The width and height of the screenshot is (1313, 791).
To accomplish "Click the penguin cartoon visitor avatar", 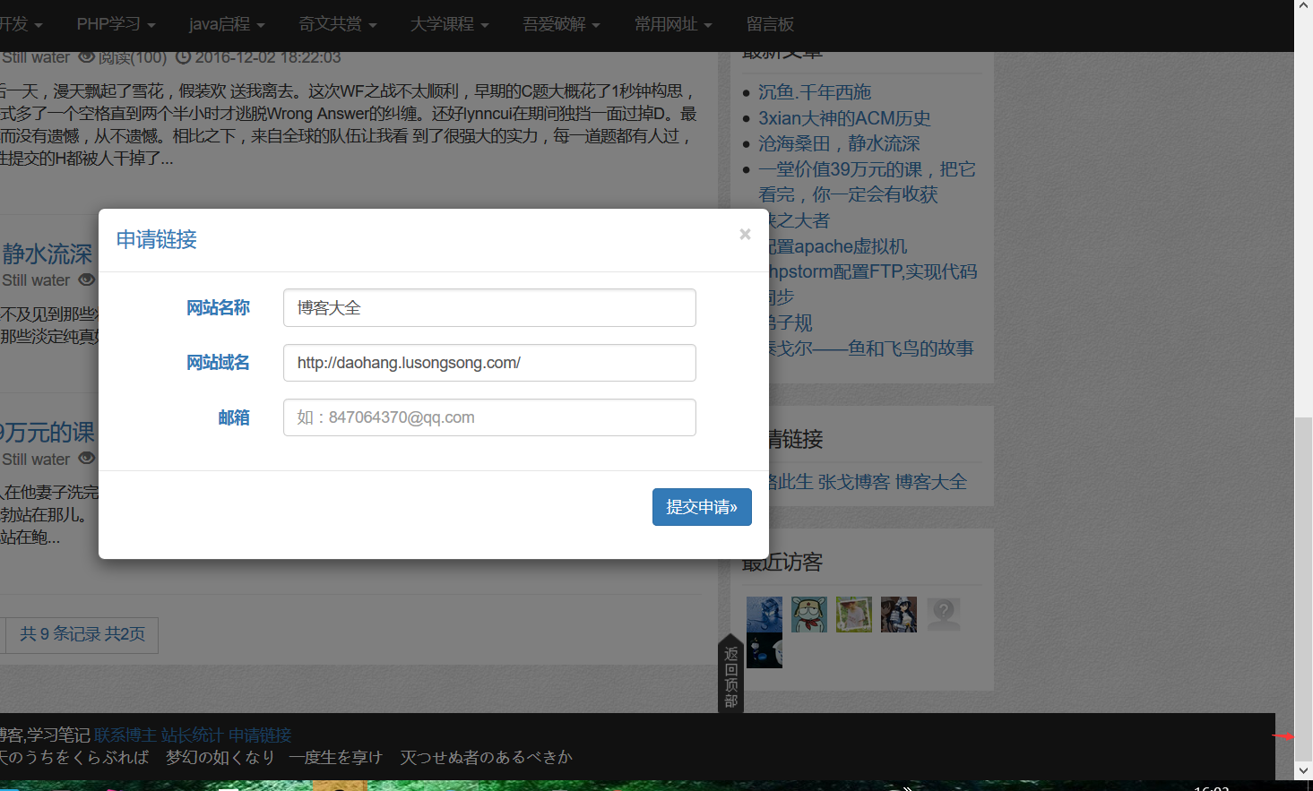I will tap(808, 614).
